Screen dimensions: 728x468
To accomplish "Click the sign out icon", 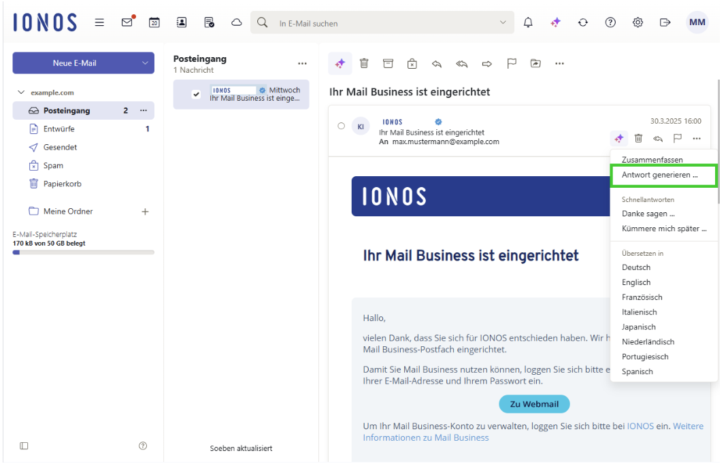I will (665, 22).
